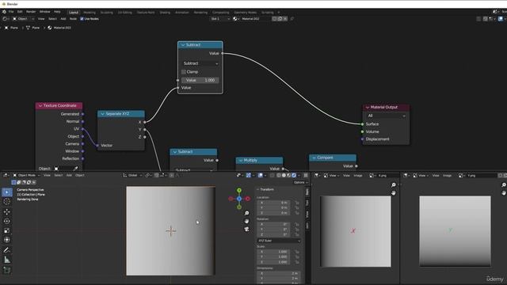Open the Add menu in shader editor header
The image size is (507, 285).
[63, 19]
